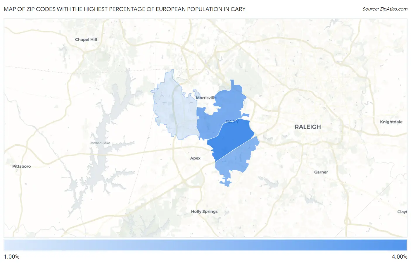Click the Pittsboro label
Image resolution: width=411 pixels, height=263 pixels.
click(21, 166)
